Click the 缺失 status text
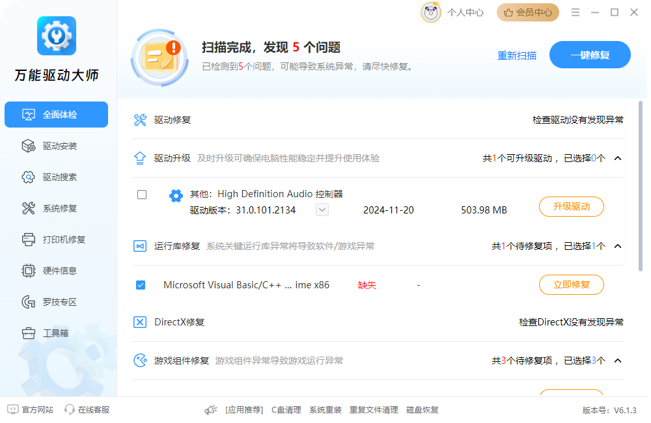This screenshot has height=423, width=651. (367, 285)
